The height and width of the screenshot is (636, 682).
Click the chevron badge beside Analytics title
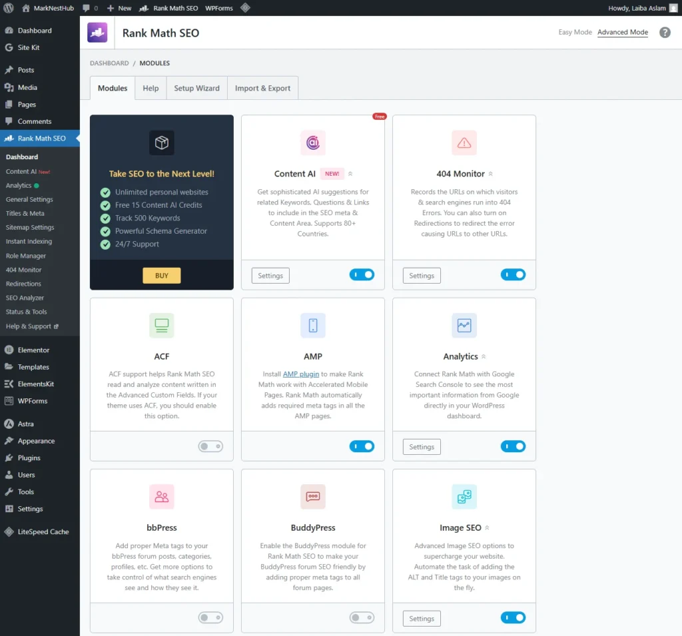tap(484, 356)
